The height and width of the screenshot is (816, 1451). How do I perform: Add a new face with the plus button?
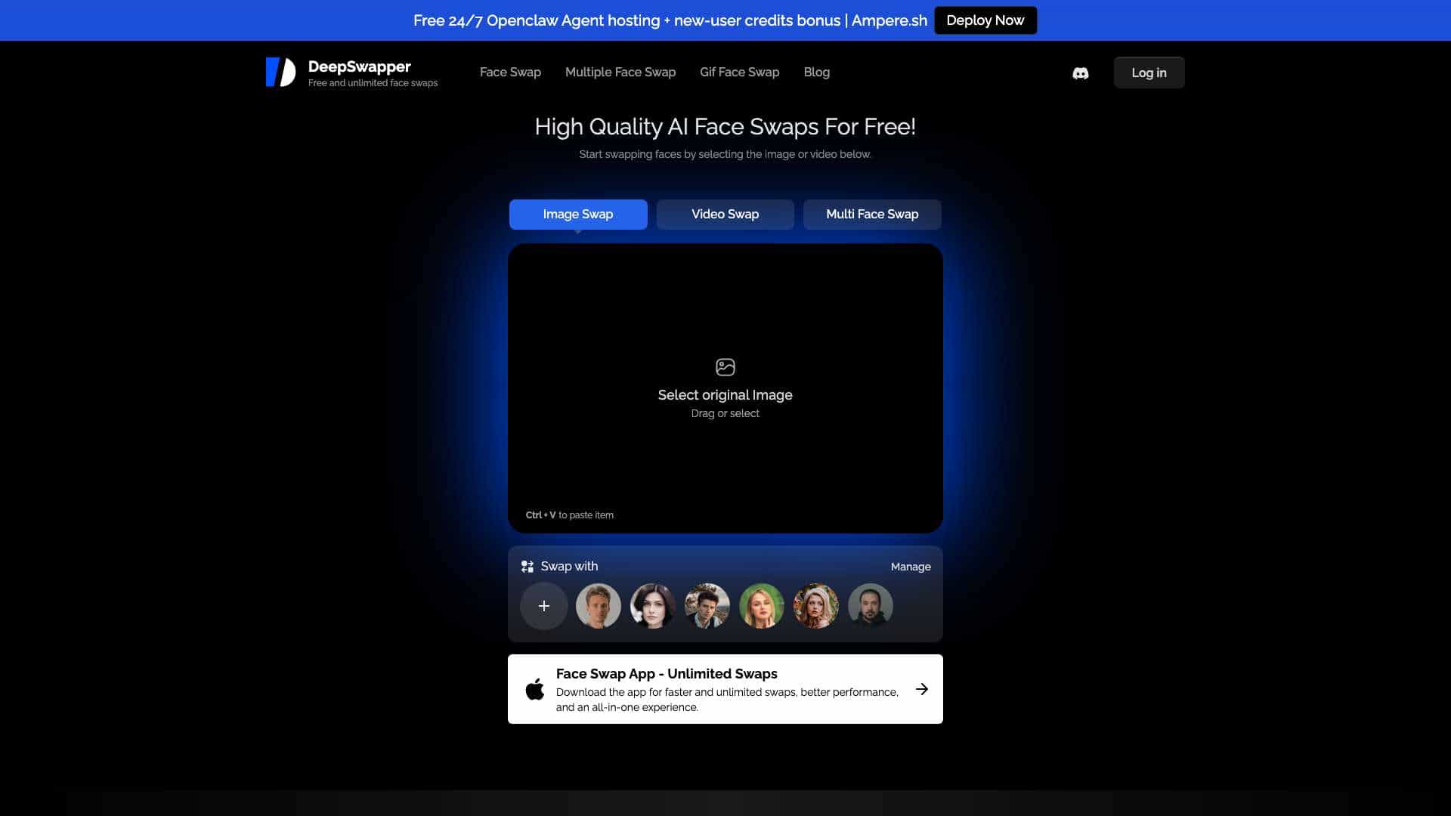[x=544, y=606]
